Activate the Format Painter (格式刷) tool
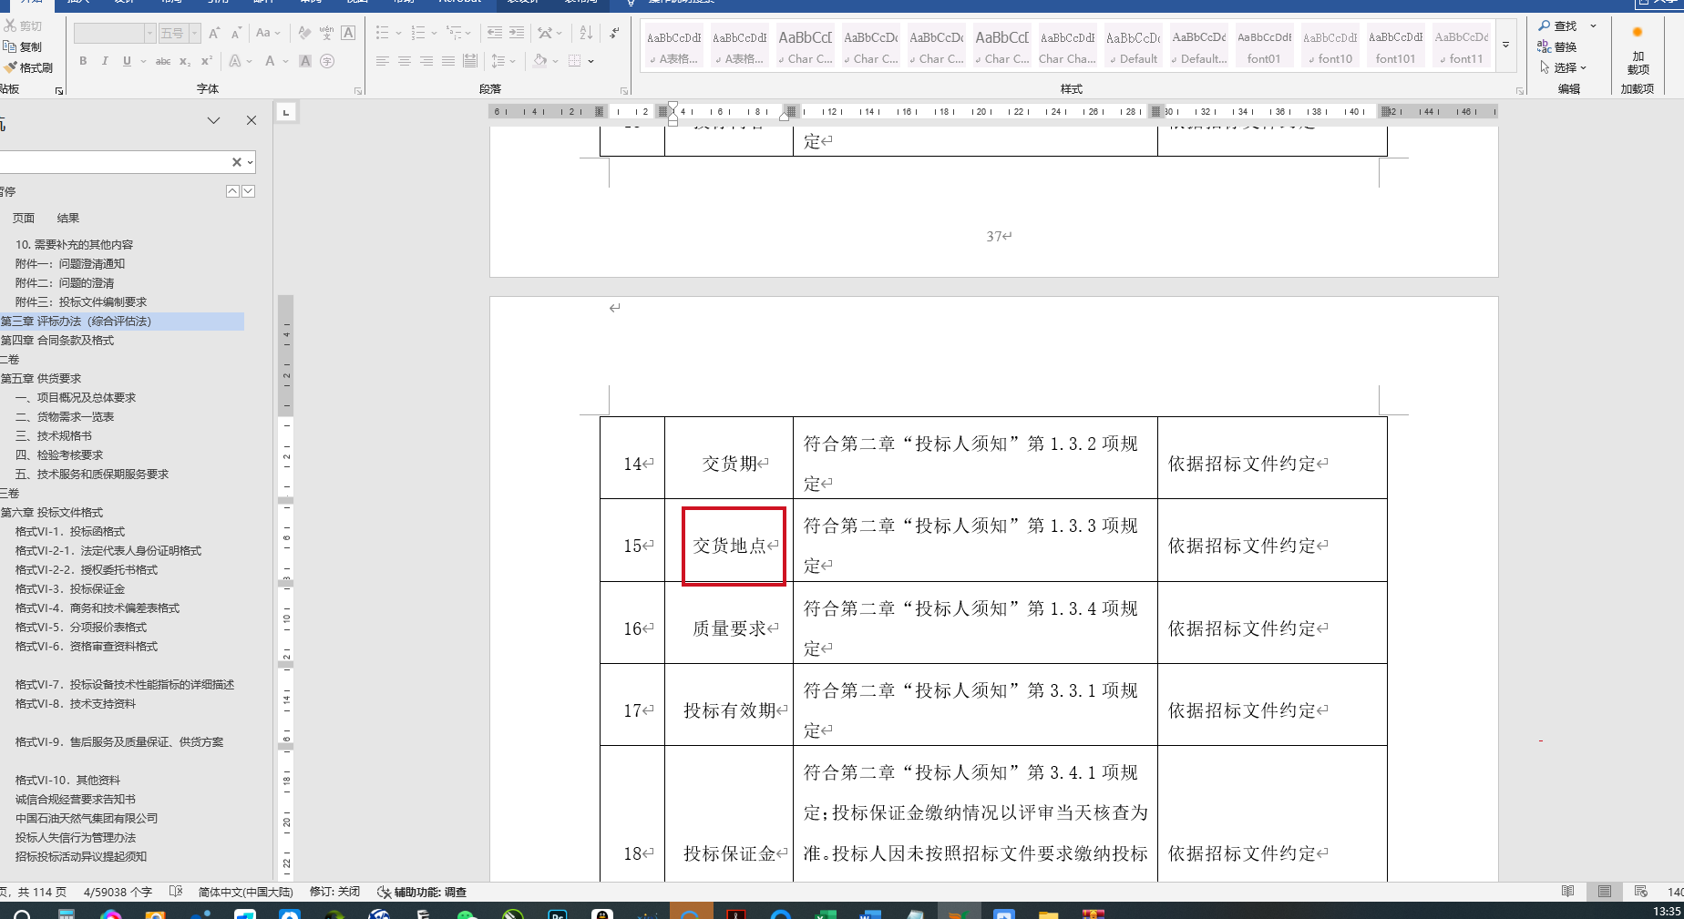 (28, 67)
